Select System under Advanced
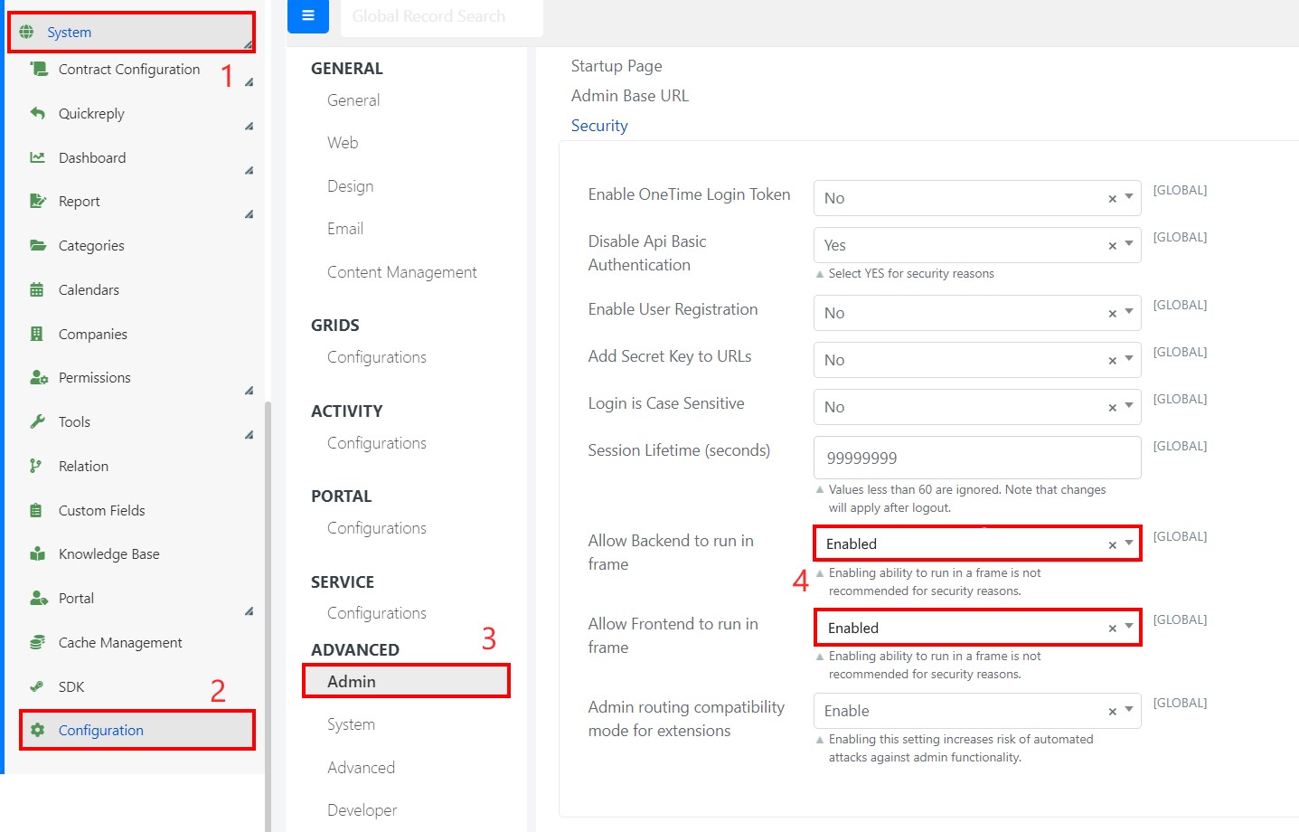The height and width of the screenshot is (832, 1299). tap(351, 724)
